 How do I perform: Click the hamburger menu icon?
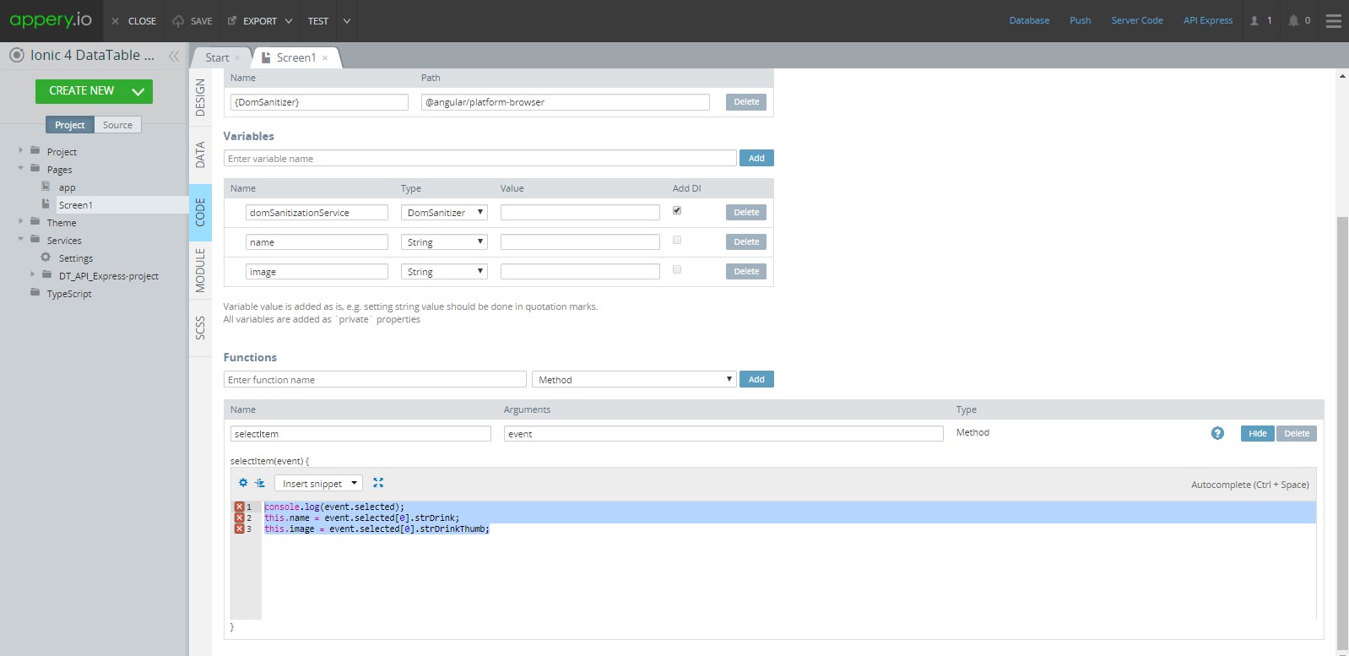(x=1334, y=21)
